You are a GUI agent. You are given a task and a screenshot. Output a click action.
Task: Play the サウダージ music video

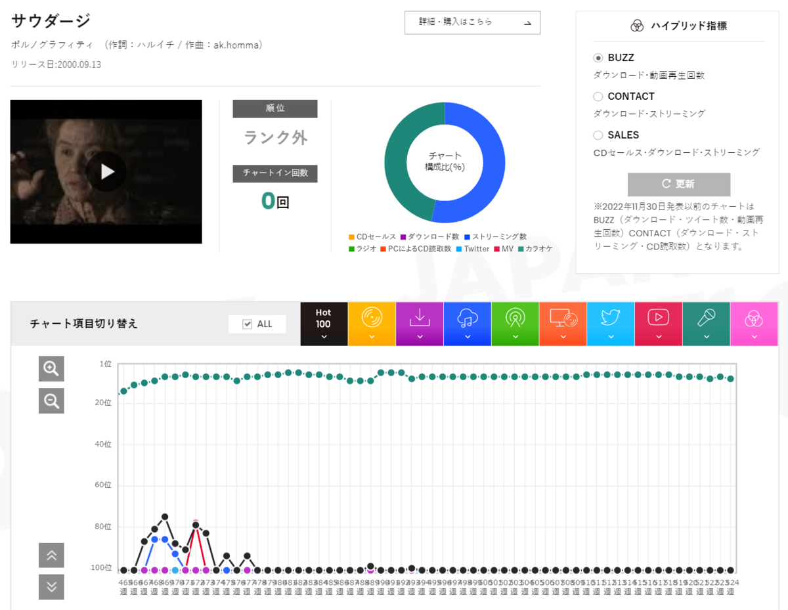106,171
